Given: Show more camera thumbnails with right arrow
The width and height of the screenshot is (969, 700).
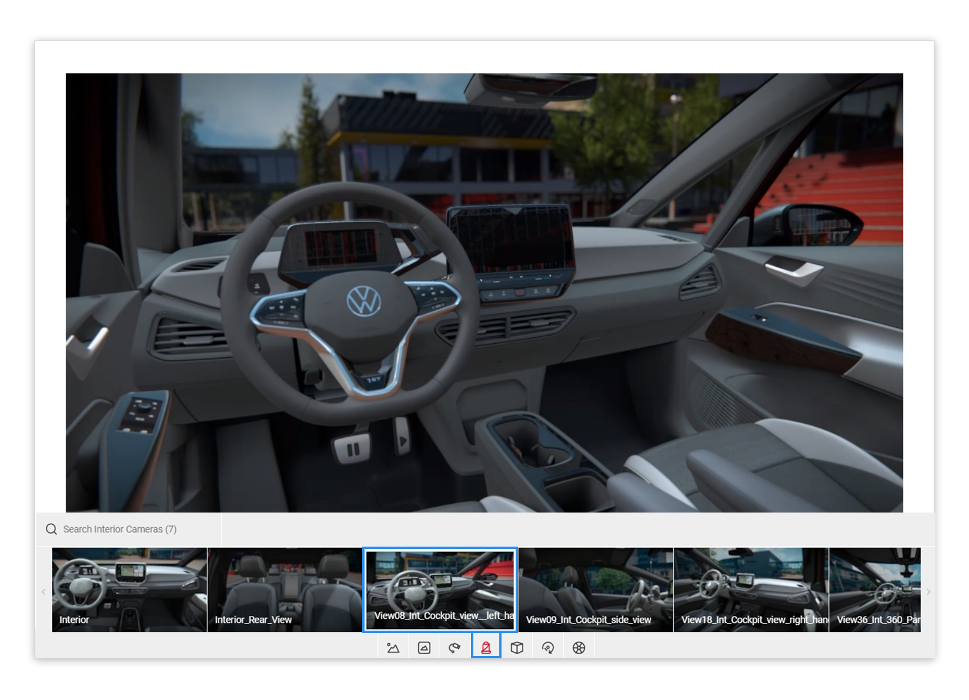Looking at the screenshot, I should (x=928, y=592).
